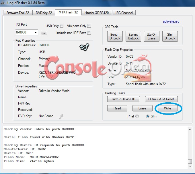Click the log scrollbar up arrow

[x=190, y=129]
